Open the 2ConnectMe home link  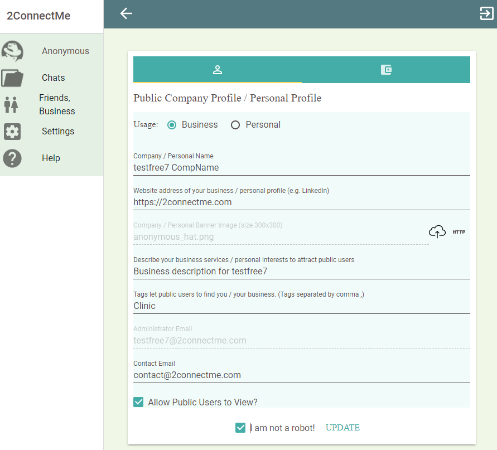pyautogui.click(x=38, y=16)
